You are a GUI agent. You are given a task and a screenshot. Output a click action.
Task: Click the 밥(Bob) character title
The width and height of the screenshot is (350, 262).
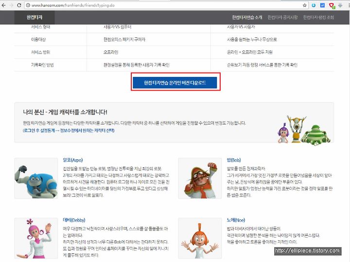coord(234,160)
